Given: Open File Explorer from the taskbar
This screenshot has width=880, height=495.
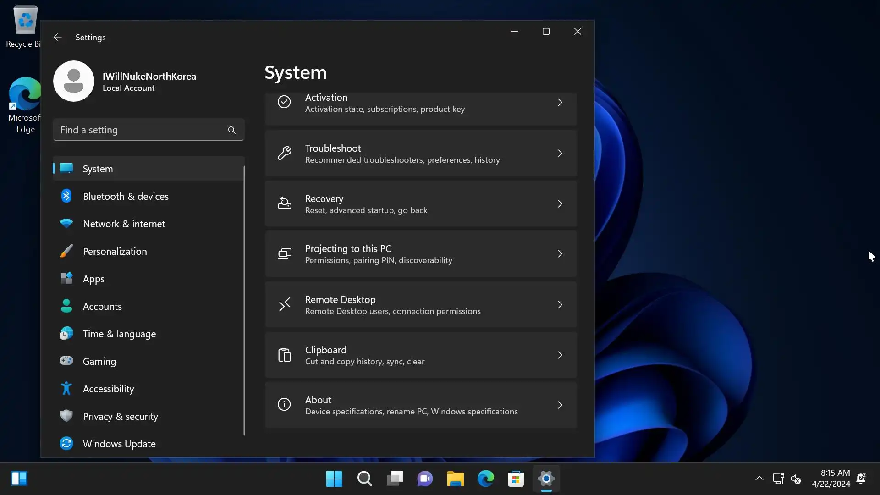Looking at the screenshot, I should click(x=455, y=479).
